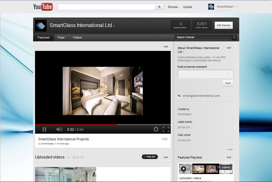Click Edit beside About SmartGlass International
272x182 pixels.
tap(229, 48)
